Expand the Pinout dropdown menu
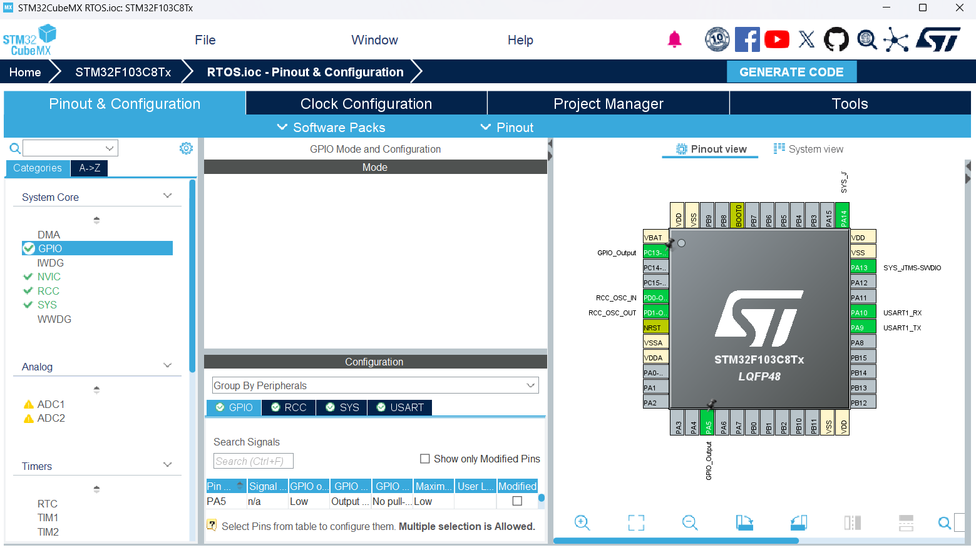This screenshot has height=550, width=976. [507, 128]
